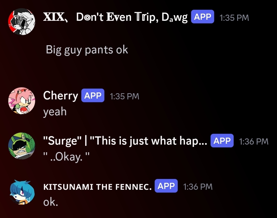This screenshot has height=218, width=277.
Task: Click the APP badge next to Cherry
Action: [x=93, y=96]
